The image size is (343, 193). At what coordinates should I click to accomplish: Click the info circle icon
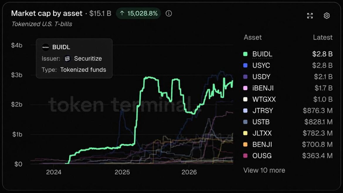169,13
